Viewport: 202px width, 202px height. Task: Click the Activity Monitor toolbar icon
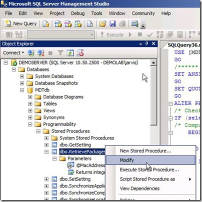134,23
